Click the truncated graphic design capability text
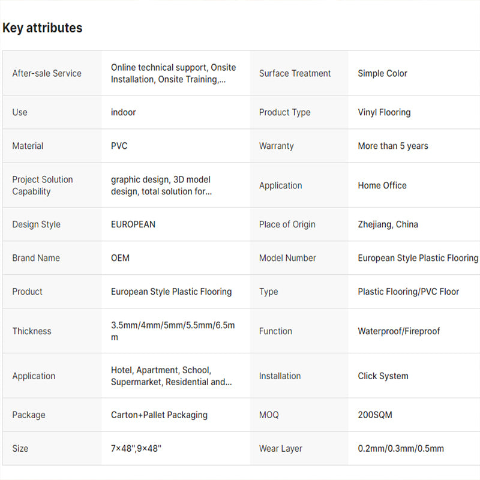This screenshot has width=480, height=480. pos(161,185)
